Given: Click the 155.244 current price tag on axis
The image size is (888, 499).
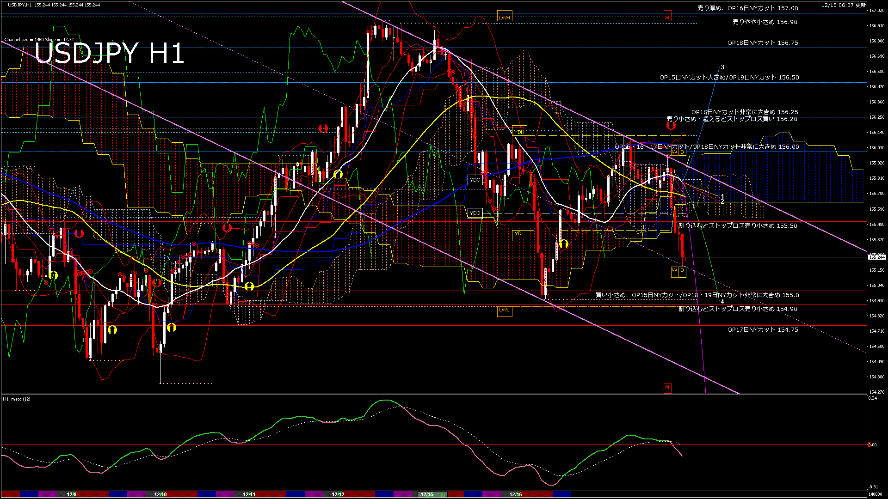Looking at the screenshot, I should pos(876,257).
